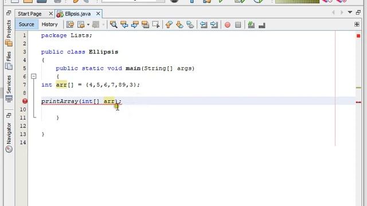367x206 pixels.
Task: Restore the upper-left minimized window group
Action: [x=9, y=13]
